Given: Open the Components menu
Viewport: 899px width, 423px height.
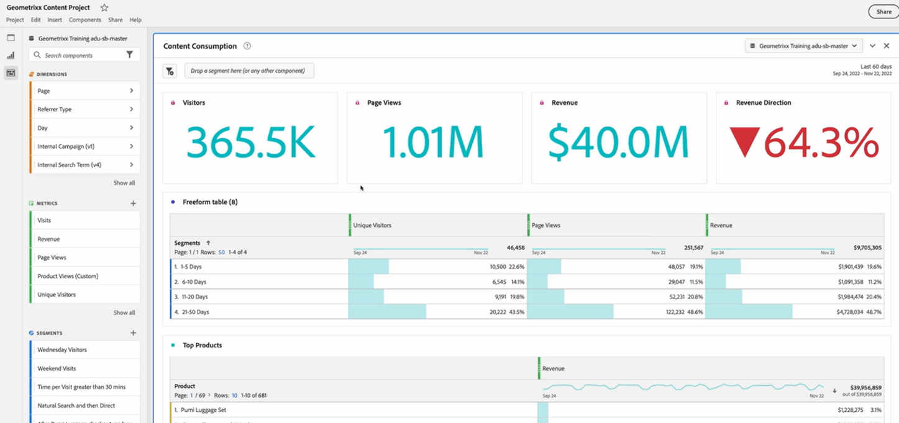Looking at the screenshot, I should 85,20.
